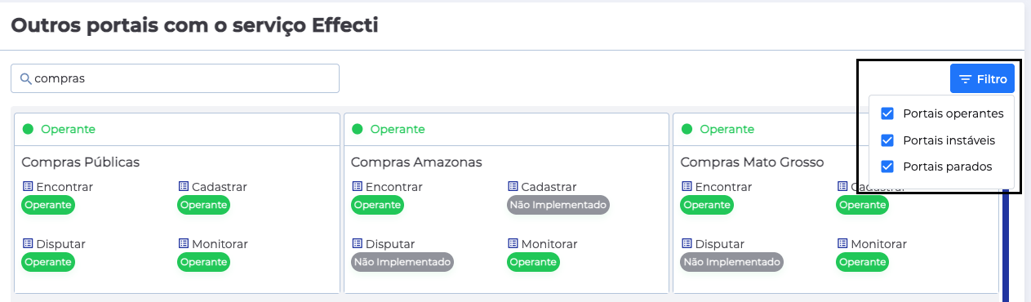Open the Compras Mato Grosso card title
This screenshot has height=302, width=1031.
[x=752, y=162]
